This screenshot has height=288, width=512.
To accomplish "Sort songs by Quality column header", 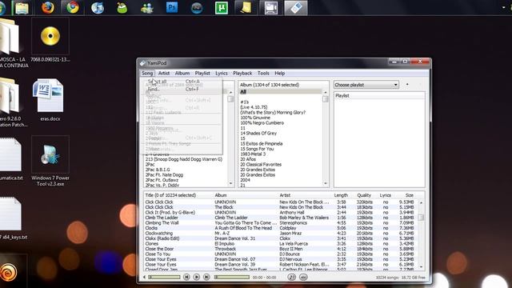I will point(364,195).
